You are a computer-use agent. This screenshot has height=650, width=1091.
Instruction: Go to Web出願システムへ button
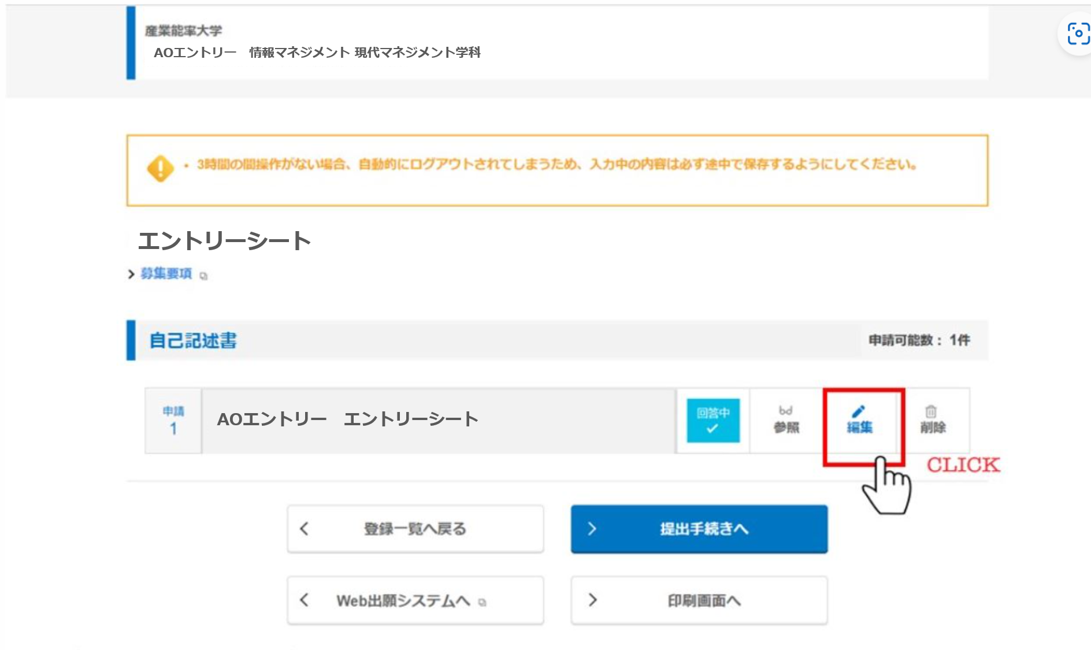(415, 600)
